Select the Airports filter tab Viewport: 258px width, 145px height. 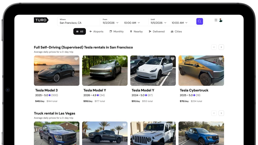(96, 31)
